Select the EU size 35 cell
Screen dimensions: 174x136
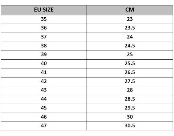(x=44, y=19)
